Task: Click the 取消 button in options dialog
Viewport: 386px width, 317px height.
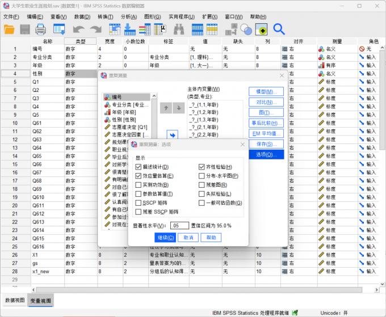Action: pos(188,238)
